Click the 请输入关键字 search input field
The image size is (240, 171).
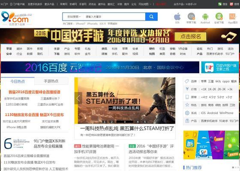114,17
